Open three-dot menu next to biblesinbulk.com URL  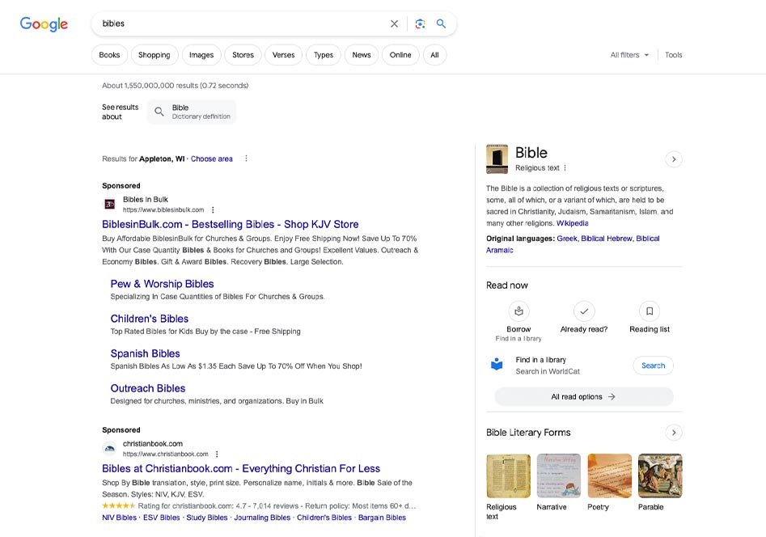(213, 209)
